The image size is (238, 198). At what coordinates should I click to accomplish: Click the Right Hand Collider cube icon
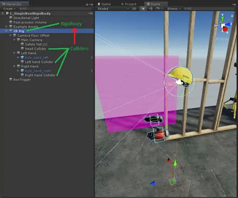tap(23, 75)
